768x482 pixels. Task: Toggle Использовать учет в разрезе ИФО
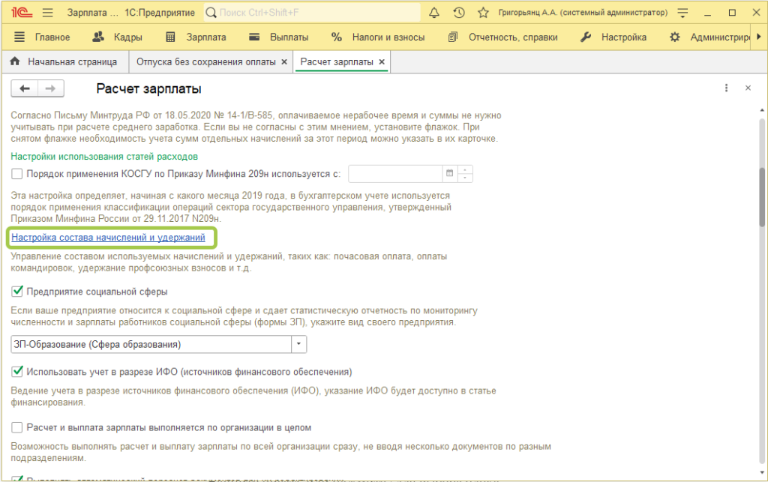click(x=17, y=371)
